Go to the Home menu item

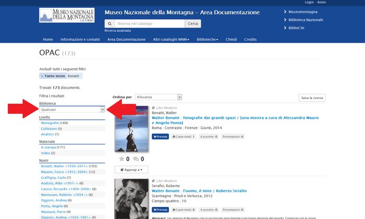click(x=48, y=40)
